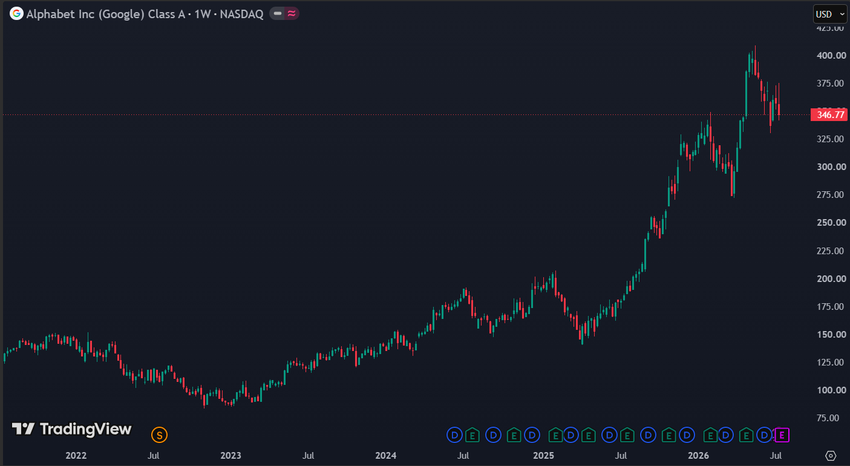
Task: Click the 125.00 price axis label
Action: click(x=831, y=363)
